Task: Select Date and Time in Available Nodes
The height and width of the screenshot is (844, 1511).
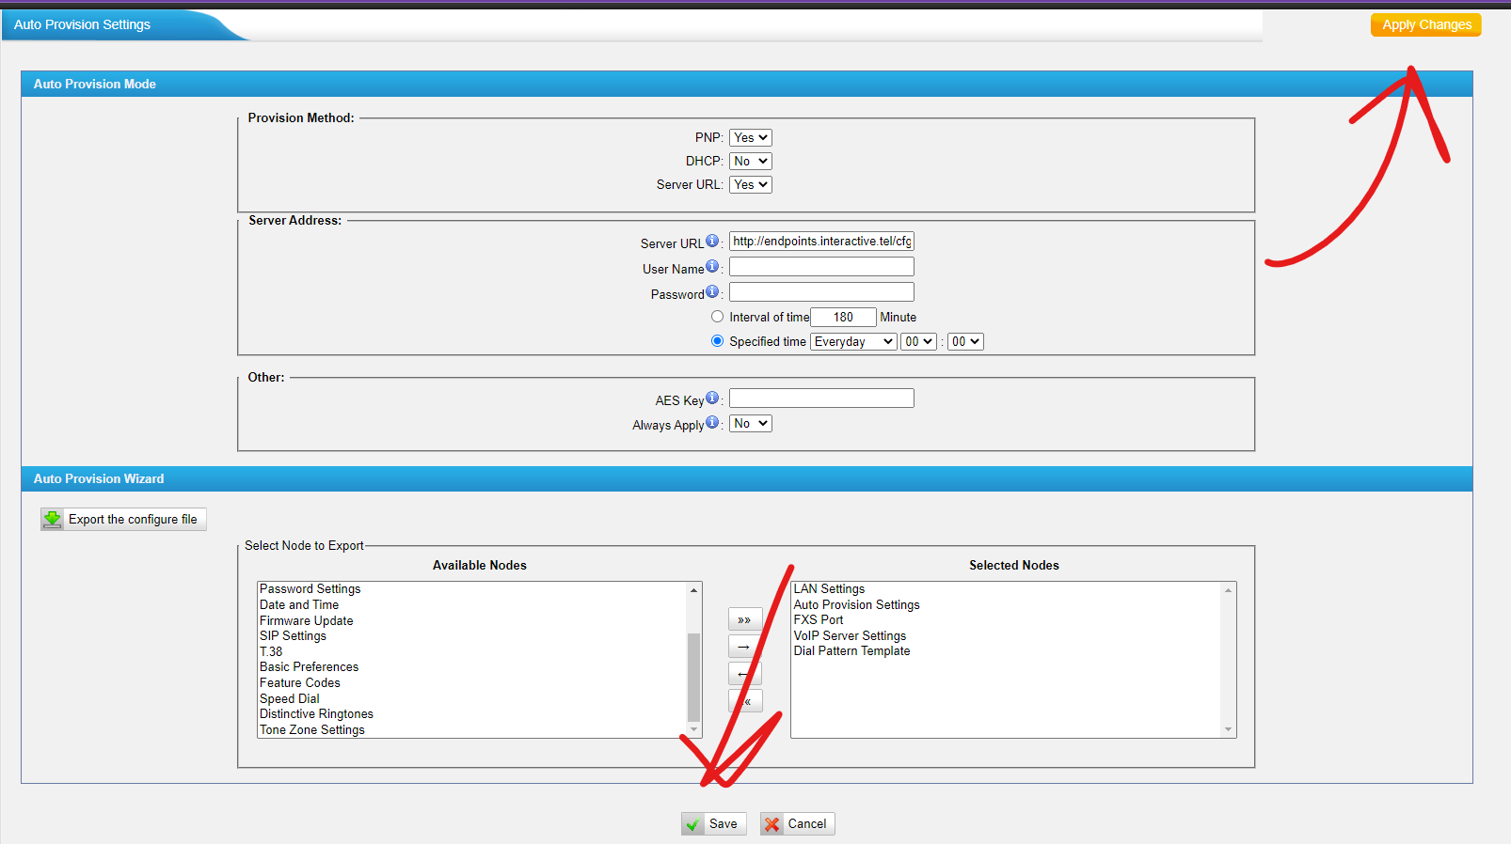Action: click(299, 605)
